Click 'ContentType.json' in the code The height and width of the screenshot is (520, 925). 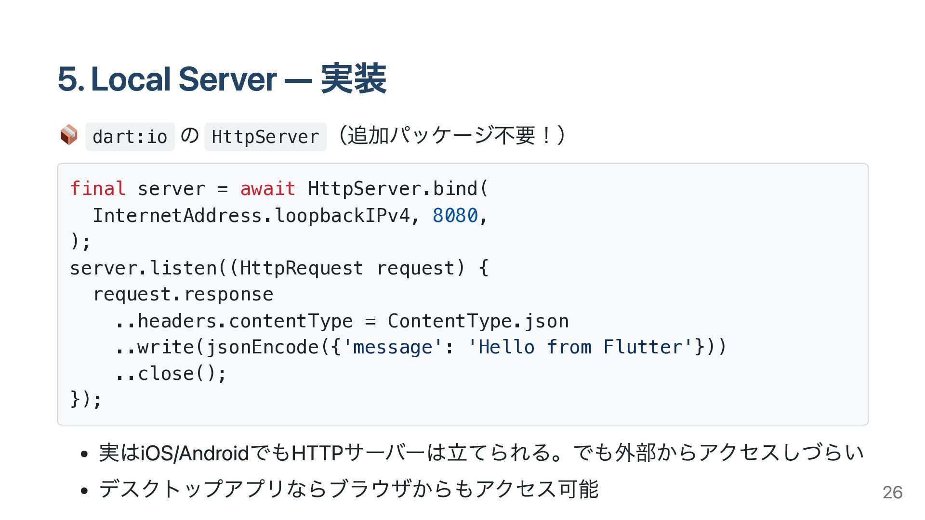(x=478, y=321)
